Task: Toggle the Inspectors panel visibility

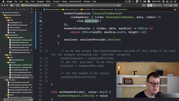Action: pos(175,5)
